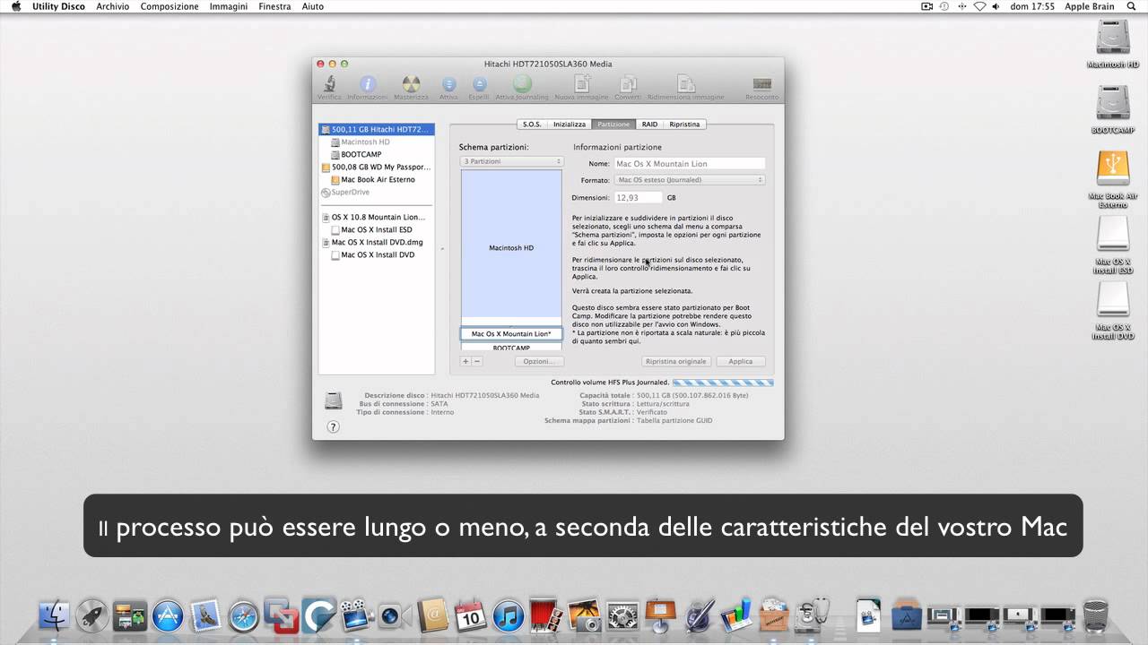
Task: Click the Attiva mount toolbar icon
Action: 448,84
